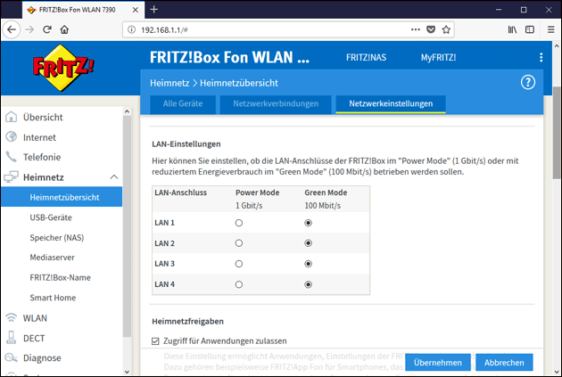The width and height of the screenshot is (562, 377).
Task: Select Green Mode for LAN 3
Action: coord(309,264)
